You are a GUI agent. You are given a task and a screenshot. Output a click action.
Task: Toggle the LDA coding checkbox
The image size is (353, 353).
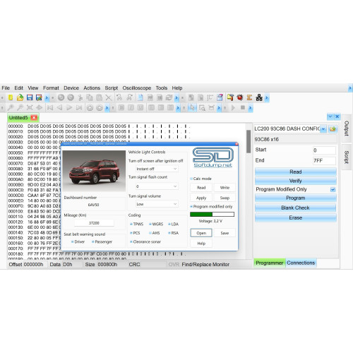click(x=169, y=224)
